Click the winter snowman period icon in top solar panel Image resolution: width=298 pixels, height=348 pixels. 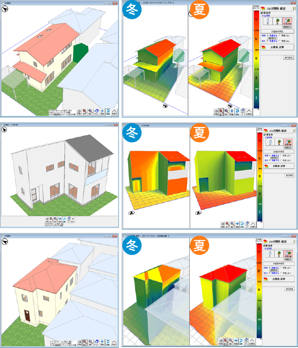click(x=268, y=21)
